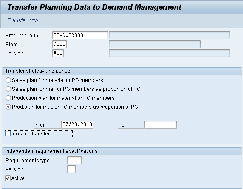Image resolution: width=243 pixels, height=189 pixels.
Task: Click the From date field
Action: (77, 124)
